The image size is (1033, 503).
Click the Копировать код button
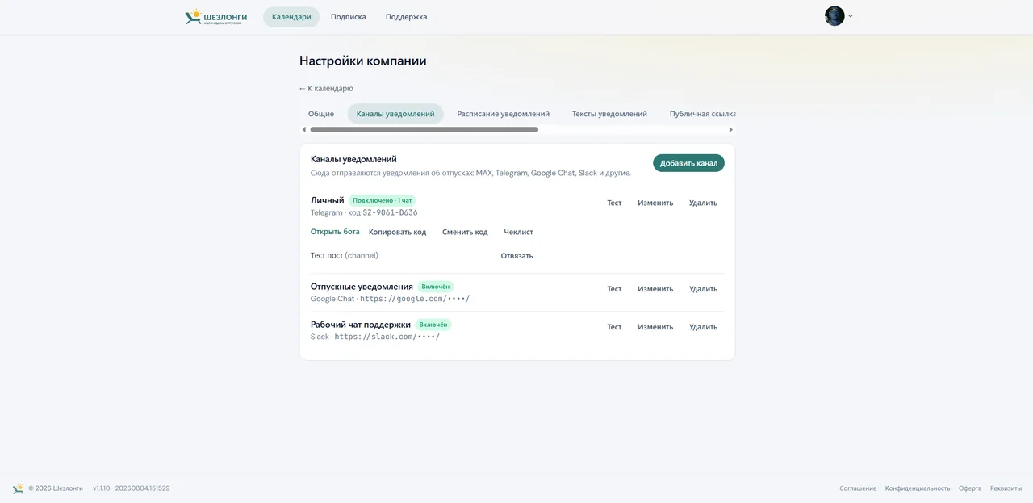[397, 232]
